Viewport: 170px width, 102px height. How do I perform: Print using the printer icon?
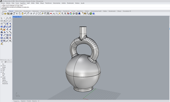click(x=11, y=13)
